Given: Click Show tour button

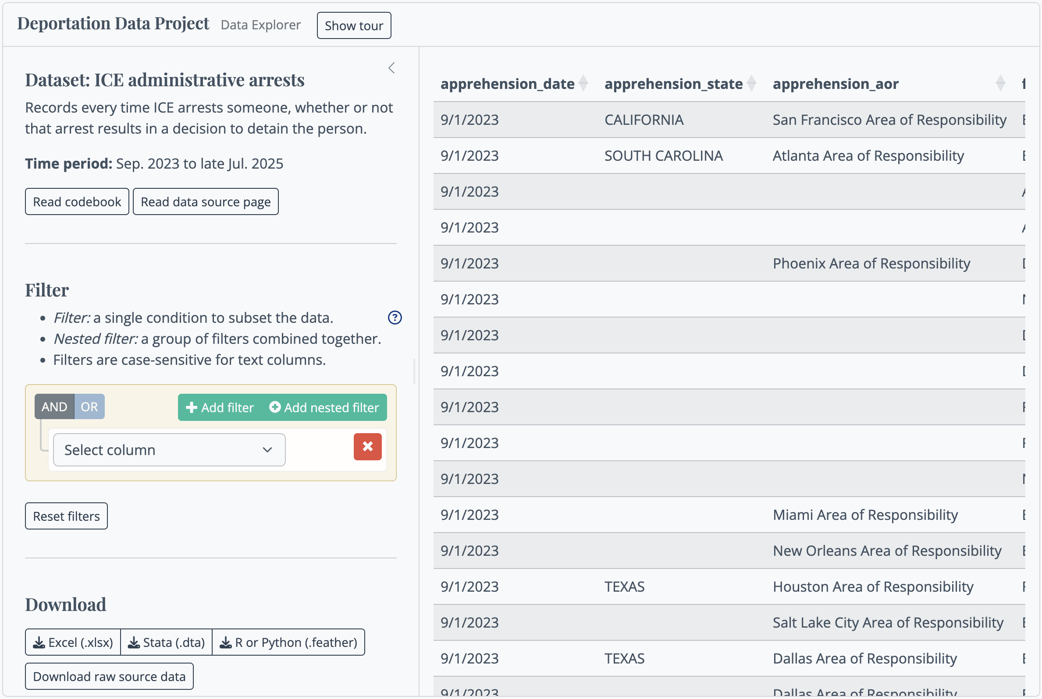Looking at the screenshot, I should click(x=354, y=26).
